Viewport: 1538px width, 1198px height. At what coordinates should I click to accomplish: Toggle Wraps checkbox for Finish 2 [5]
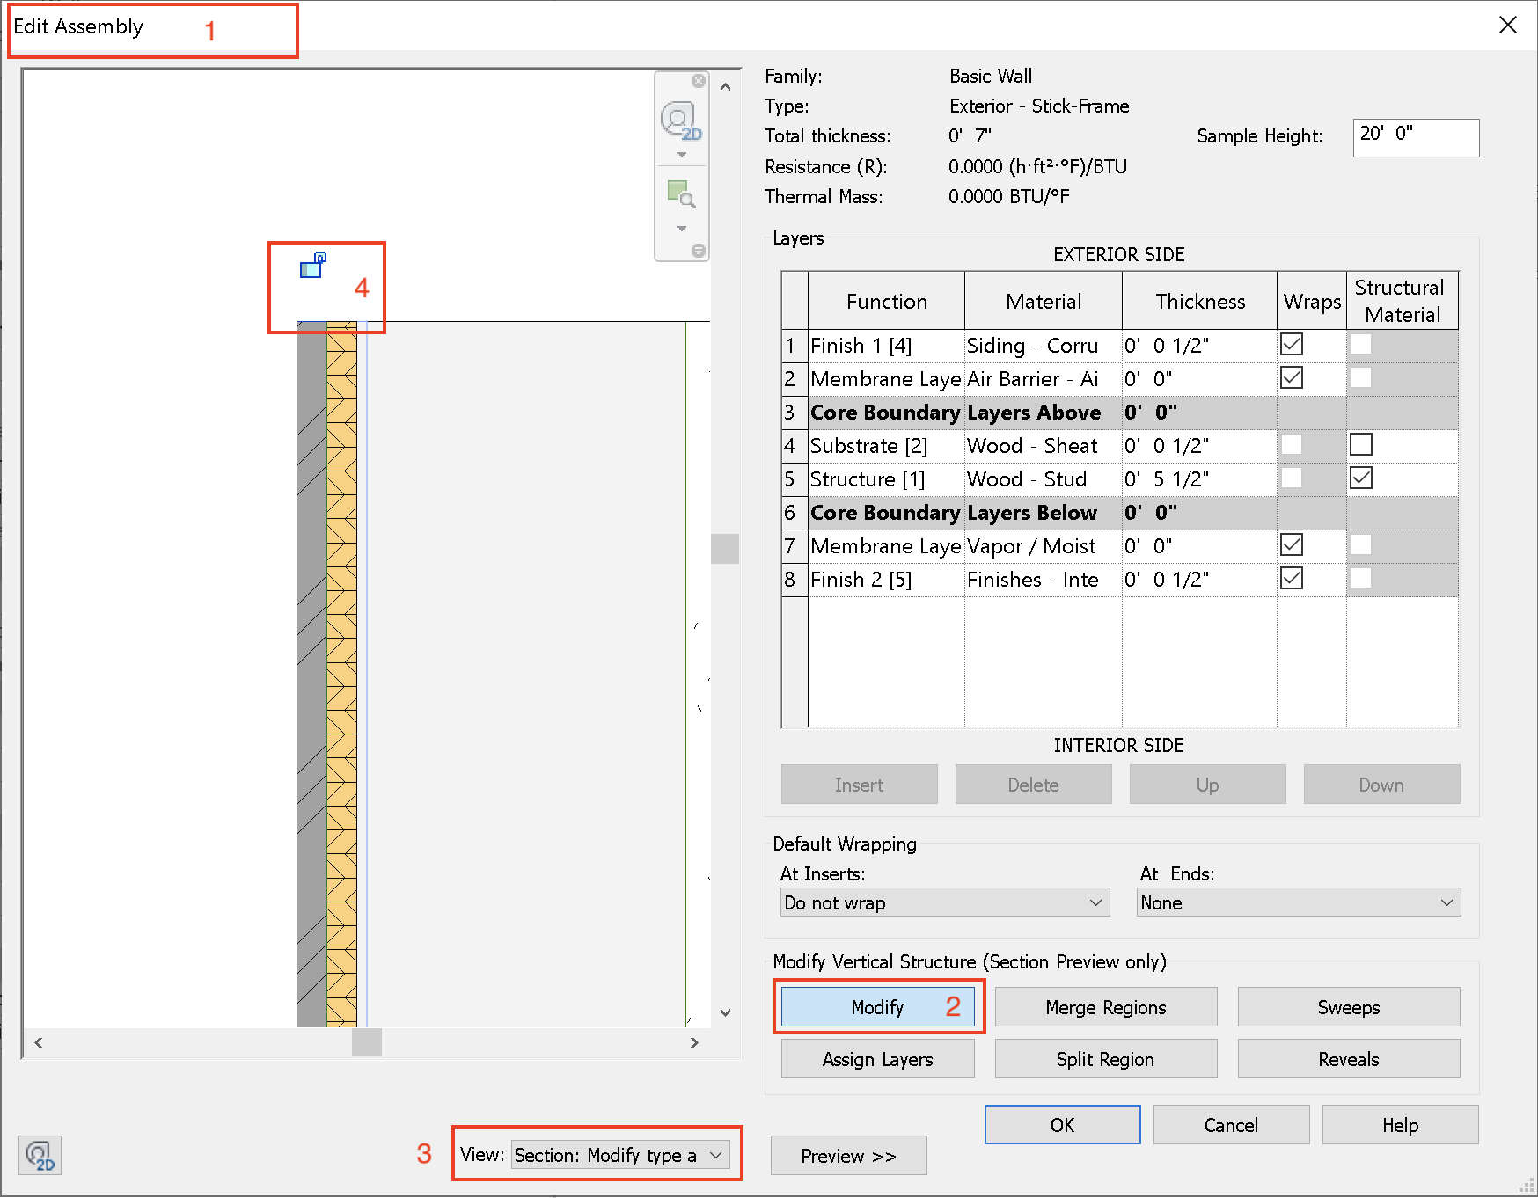[x=1292, y=579]
